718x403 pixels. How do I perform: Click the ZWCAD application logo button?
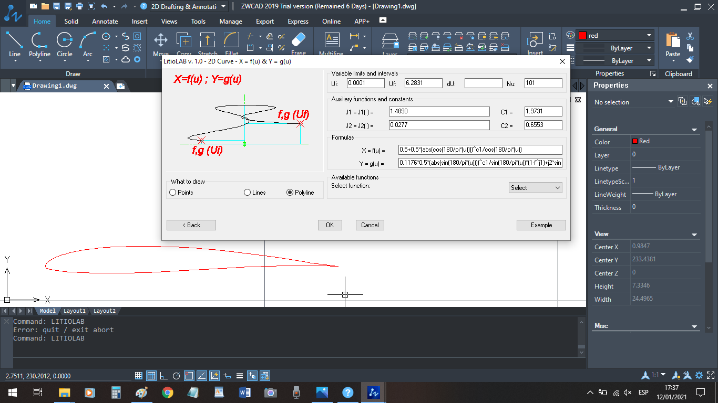12,13
